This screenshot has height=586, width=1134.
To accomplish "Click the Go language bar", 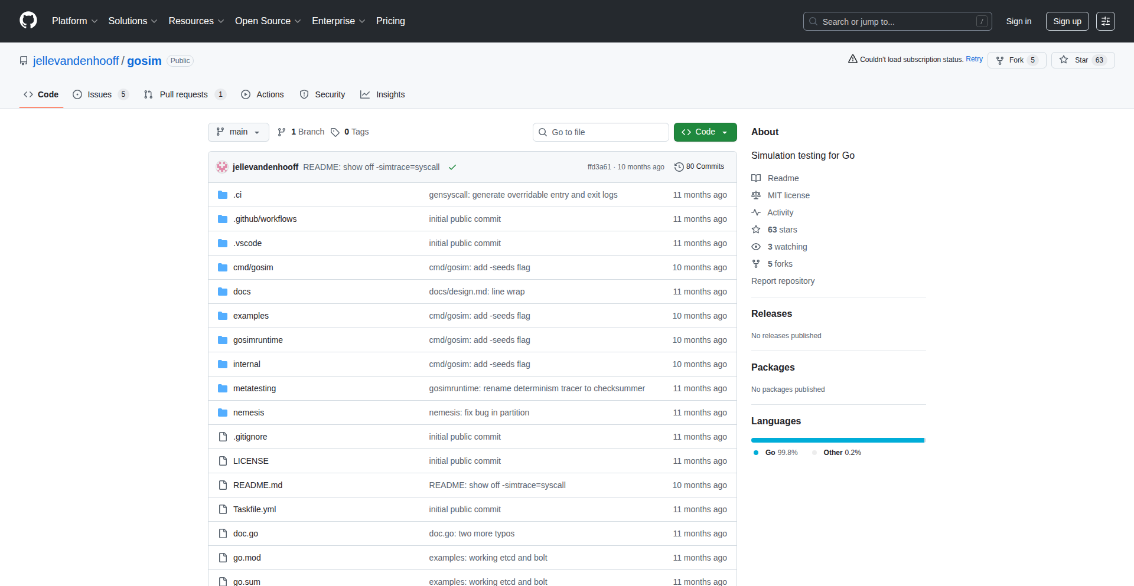I will (837, 440).
